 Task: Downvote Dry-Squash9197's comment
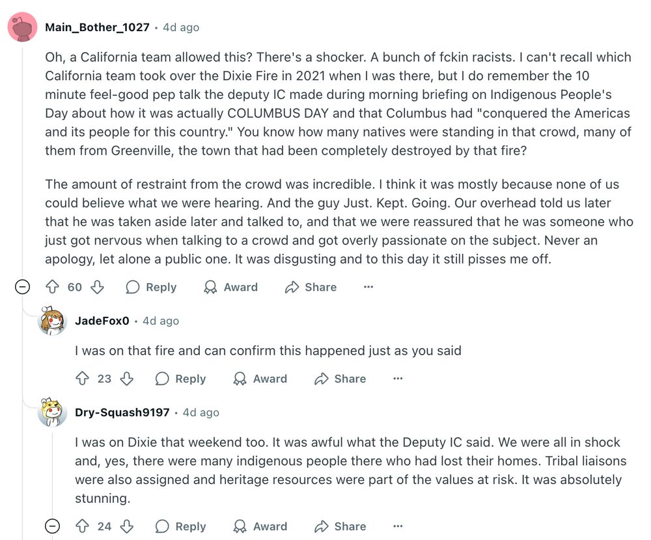[x=127, y=526]
